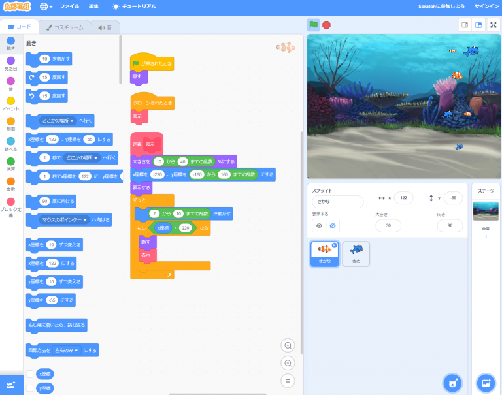This screenshot has width=502, height=395.
Task: Click the Scratch logo
Action: click(x=17, y=7)
